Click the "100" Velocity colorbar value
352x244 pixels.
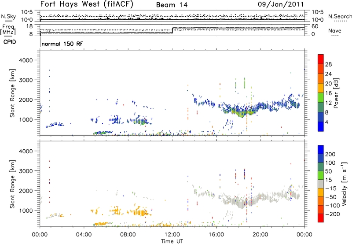(x=330, y=163)
